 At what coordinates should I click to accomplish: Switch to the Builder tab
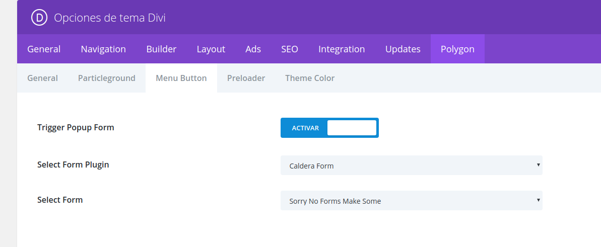[161, 49]
